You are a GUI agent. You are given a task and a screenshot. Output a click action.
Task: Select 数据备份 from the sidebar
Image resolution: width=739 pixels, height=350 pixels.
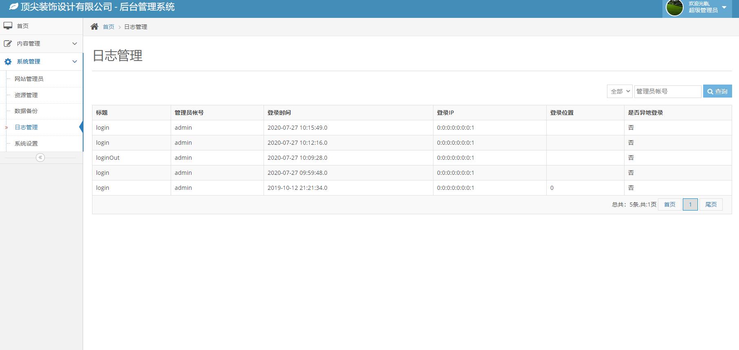[26, 111]
